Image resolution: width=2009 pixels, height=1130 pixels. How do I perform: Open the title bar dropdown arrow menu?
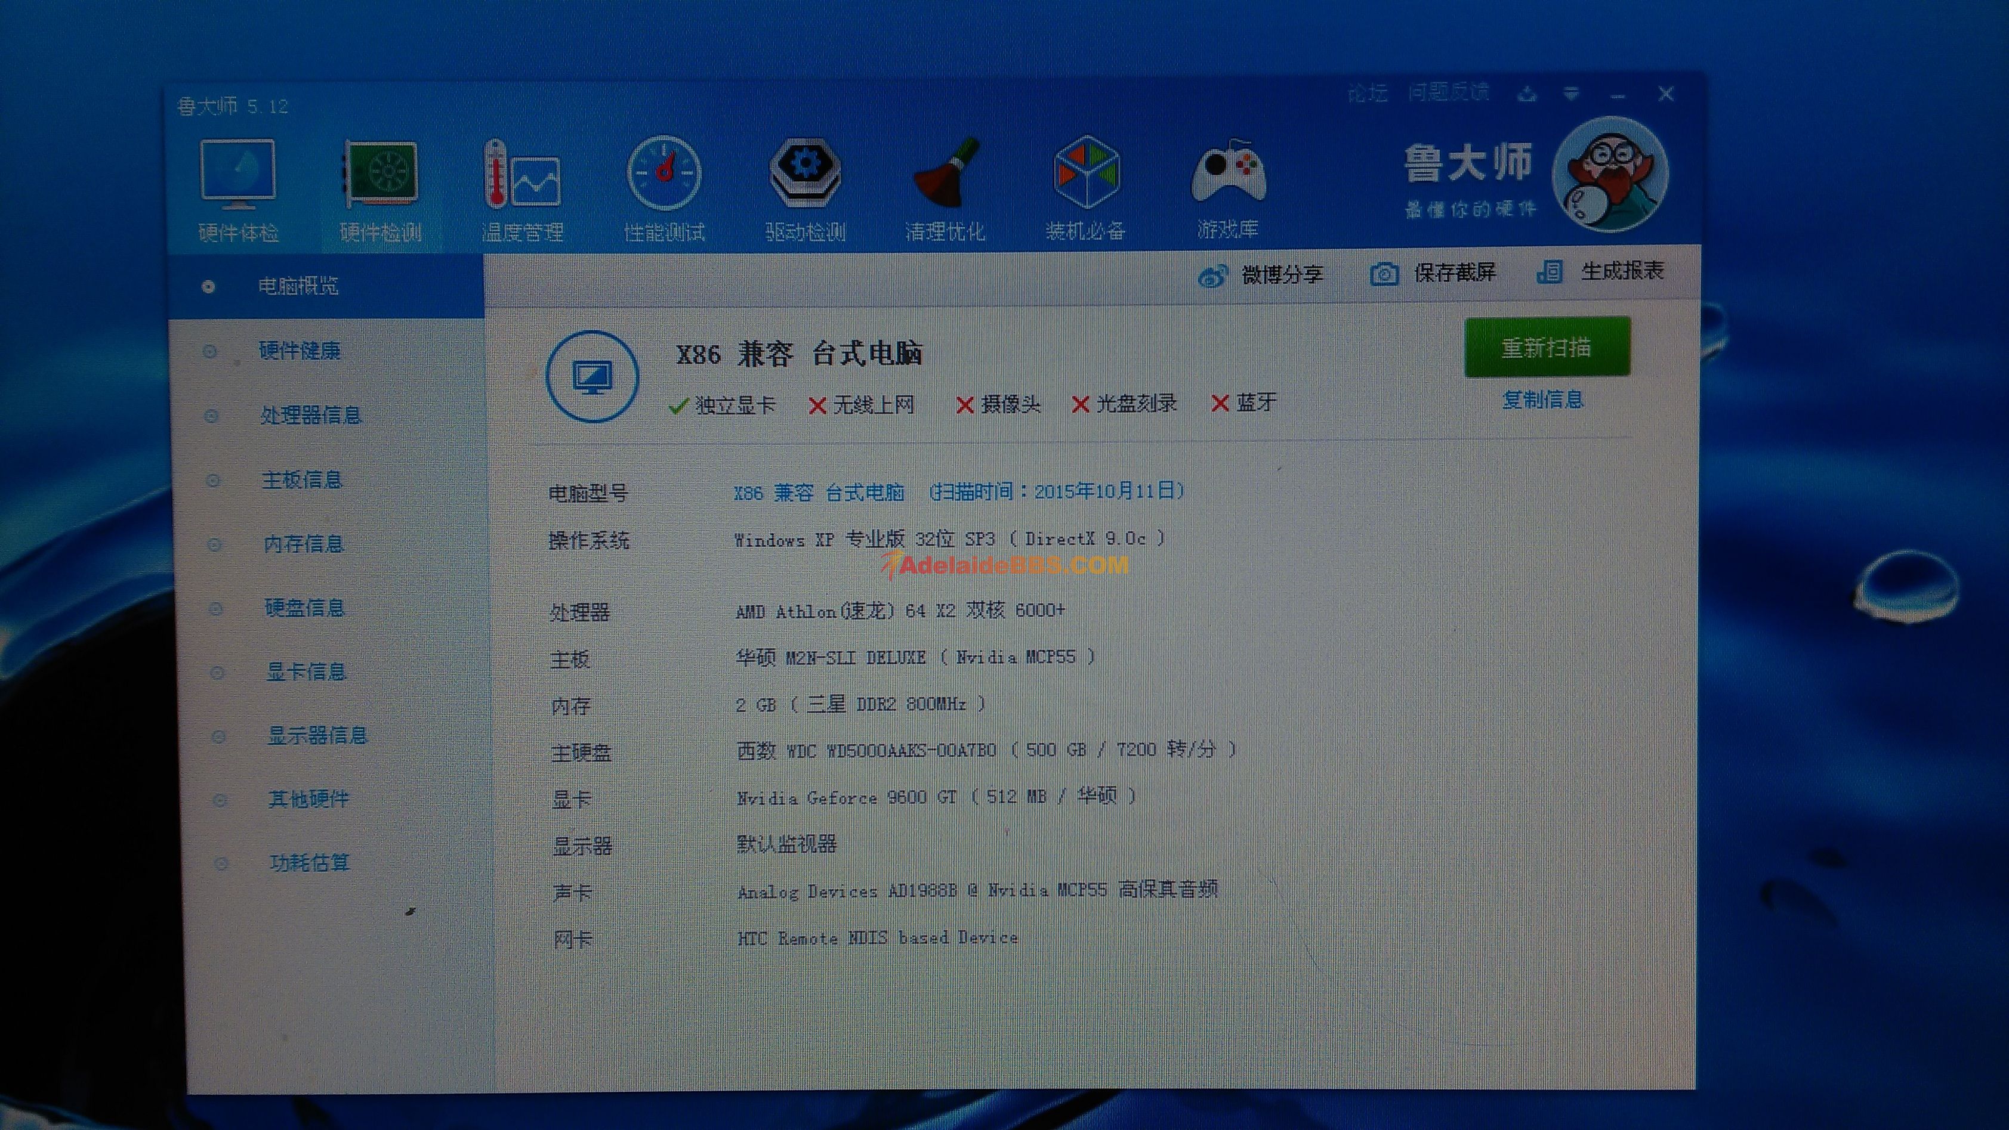point(1570,94)
